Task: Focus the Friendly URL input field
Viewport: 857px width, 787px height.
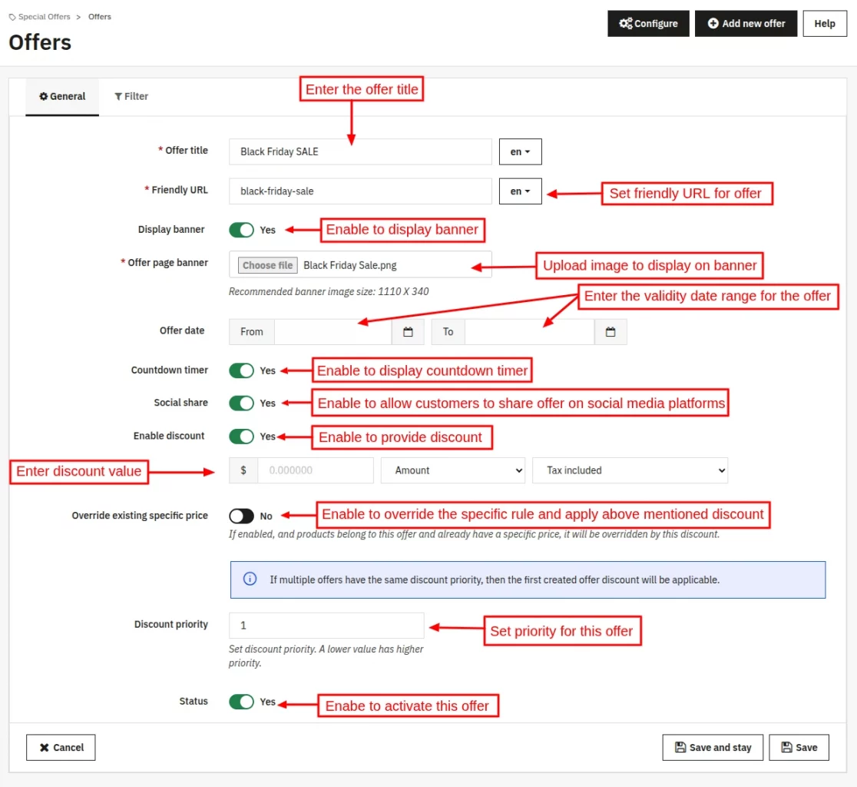Action: (360, 191)
